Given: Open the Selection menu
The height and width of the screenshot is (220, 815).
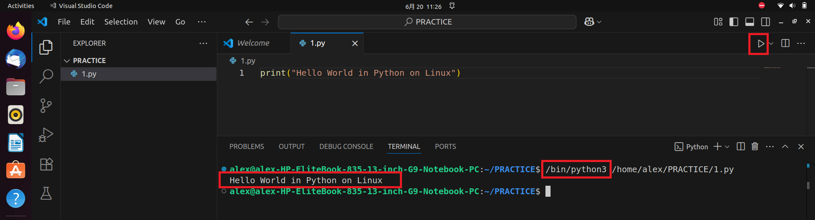Looking at the screenshot, I should [x=121, y=22].
